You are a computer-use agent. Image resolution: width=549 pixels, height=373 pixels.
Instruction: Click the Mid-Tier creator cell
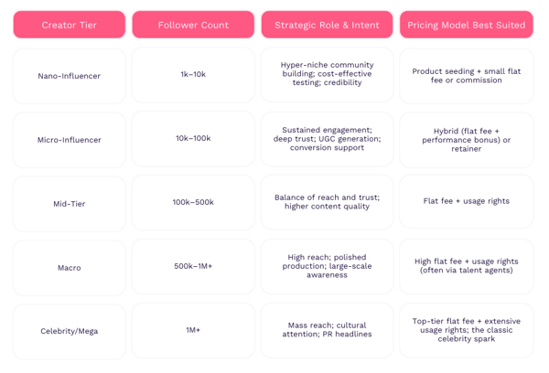pyautogui.click(x=70, y=203)
